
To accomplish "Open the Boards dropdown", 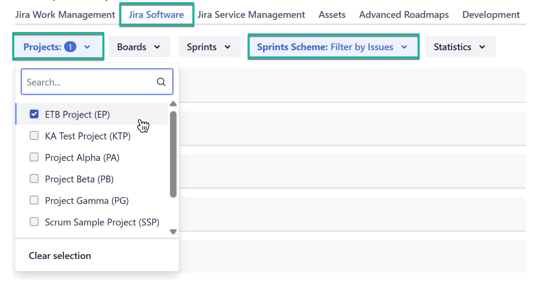I will pyautogui.click(x=139, y=47).
